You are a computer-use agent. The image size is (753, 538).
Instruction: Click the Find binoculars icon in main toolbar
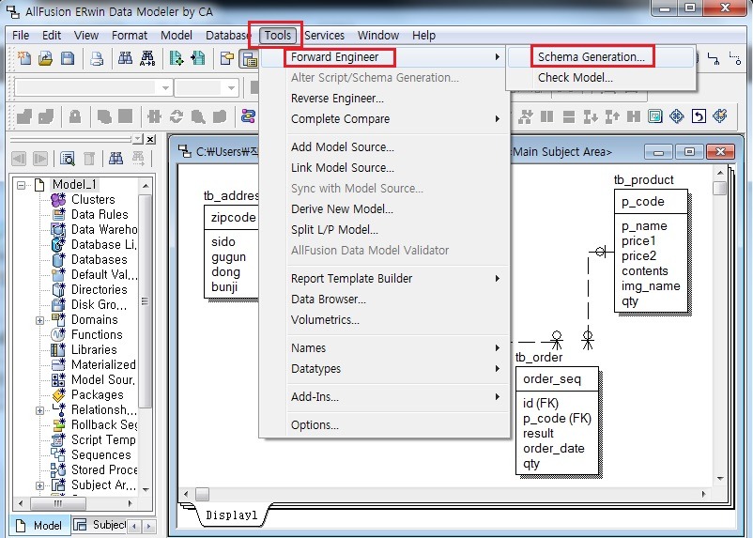(x=125, y=59)
